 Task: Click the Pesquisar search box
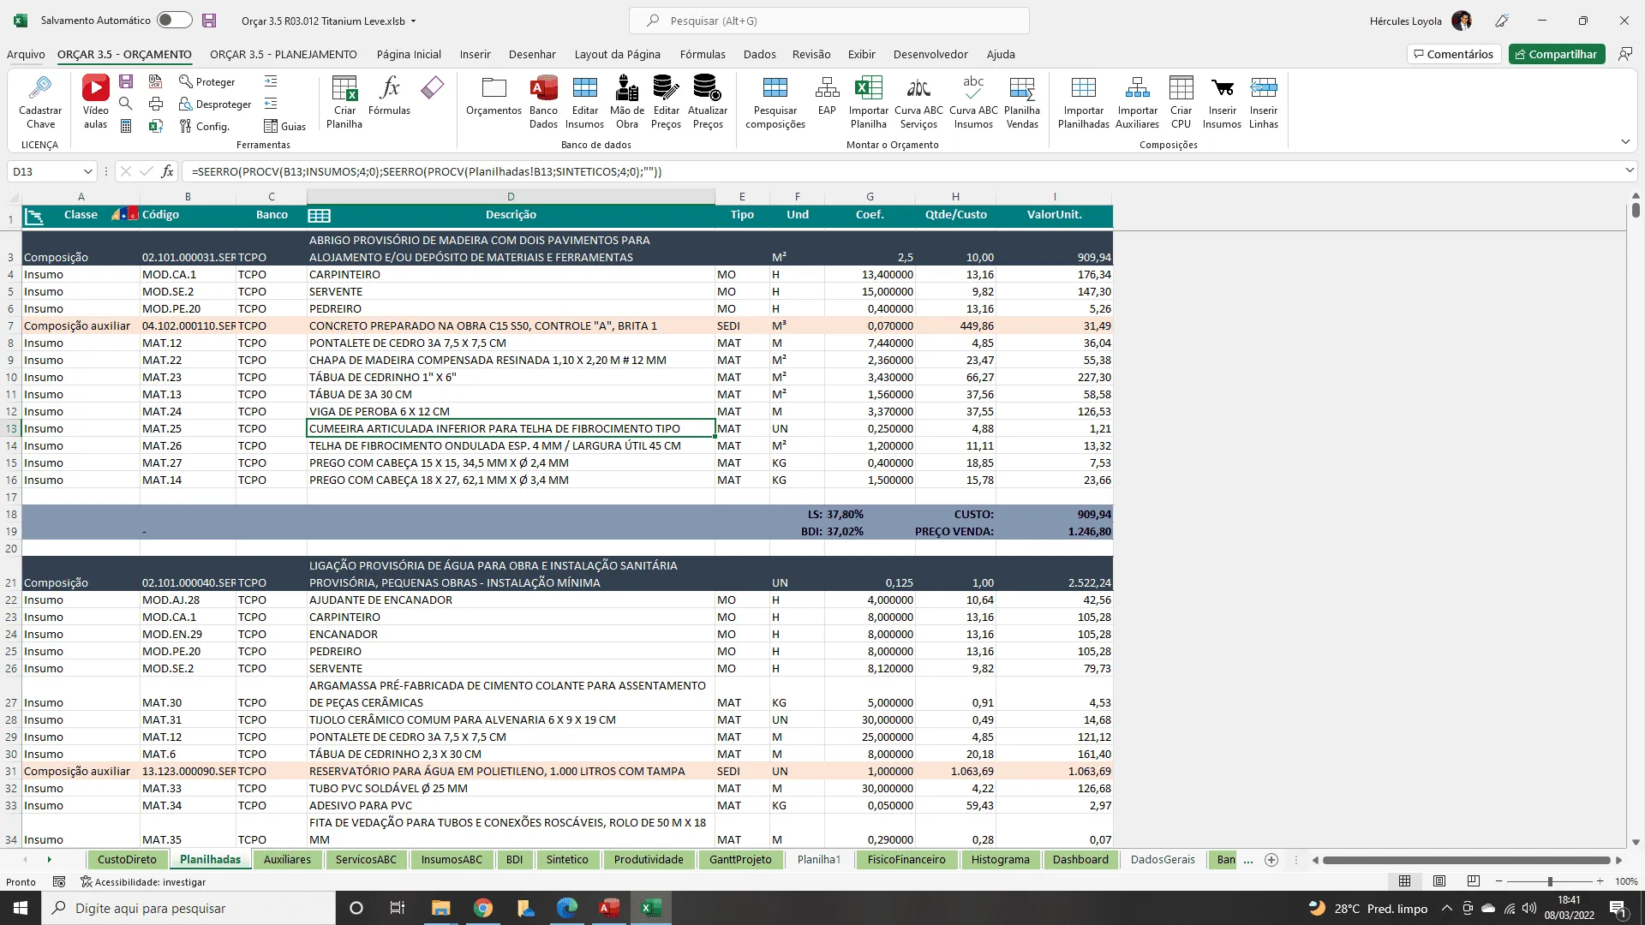[828, 21]
